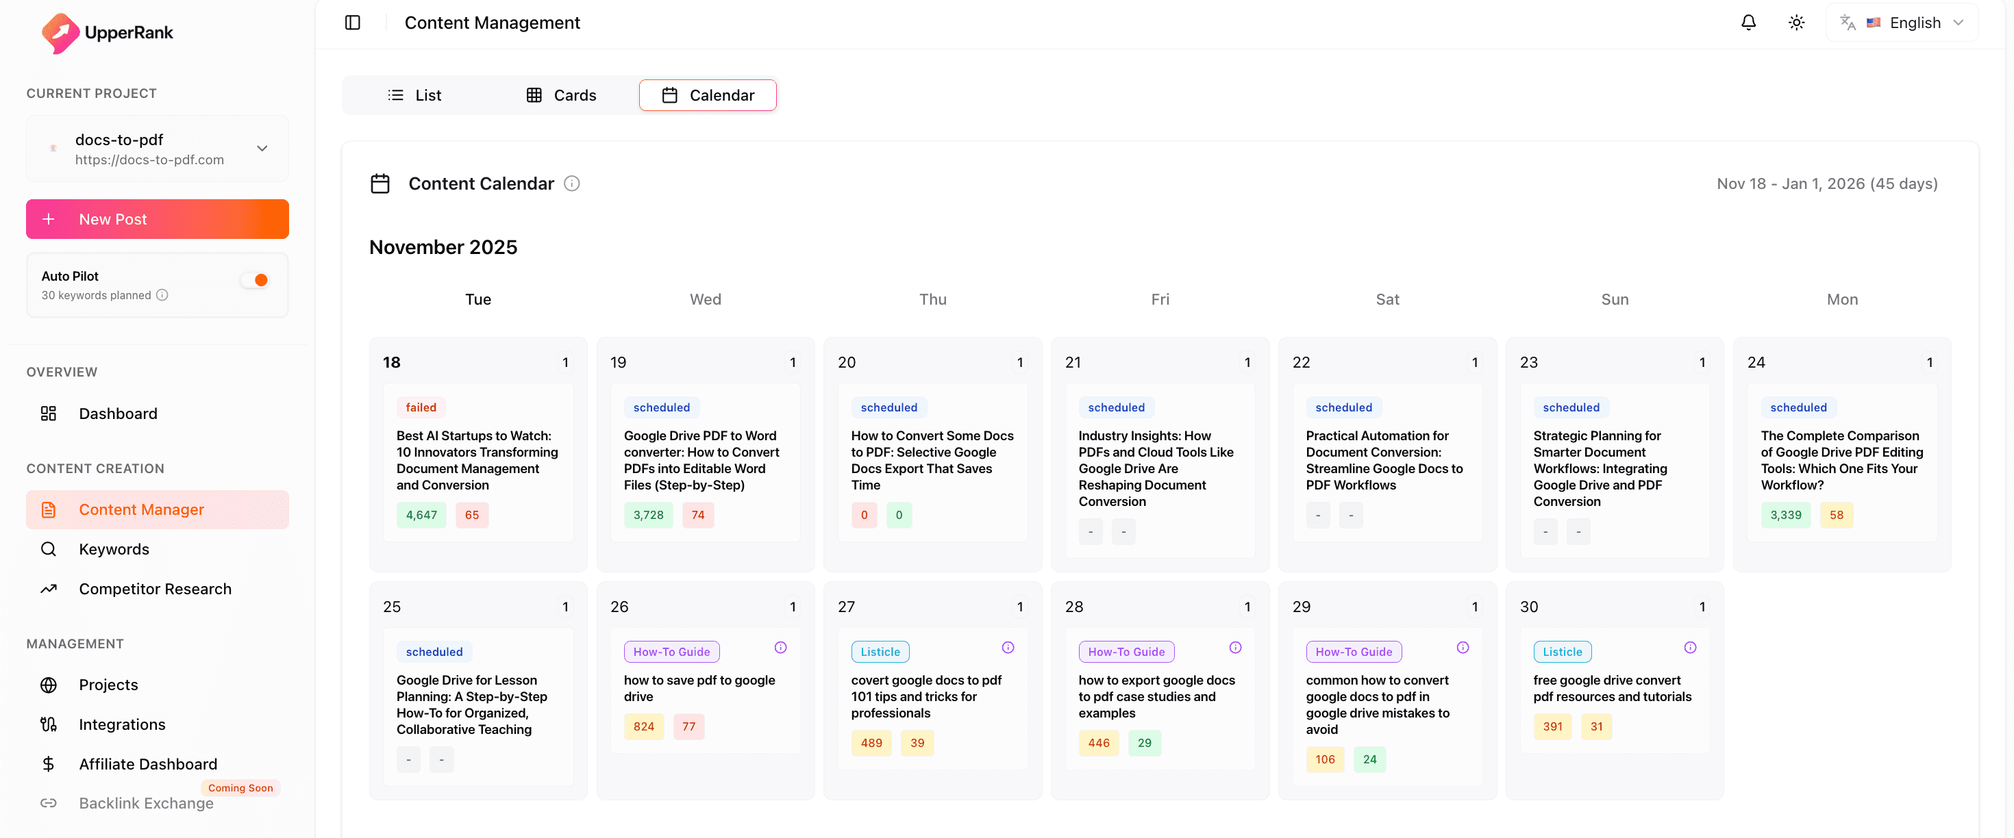Viewport: 2014px width, 838px height.
Task: Go to Keywords page
Action: click(114, 549)
